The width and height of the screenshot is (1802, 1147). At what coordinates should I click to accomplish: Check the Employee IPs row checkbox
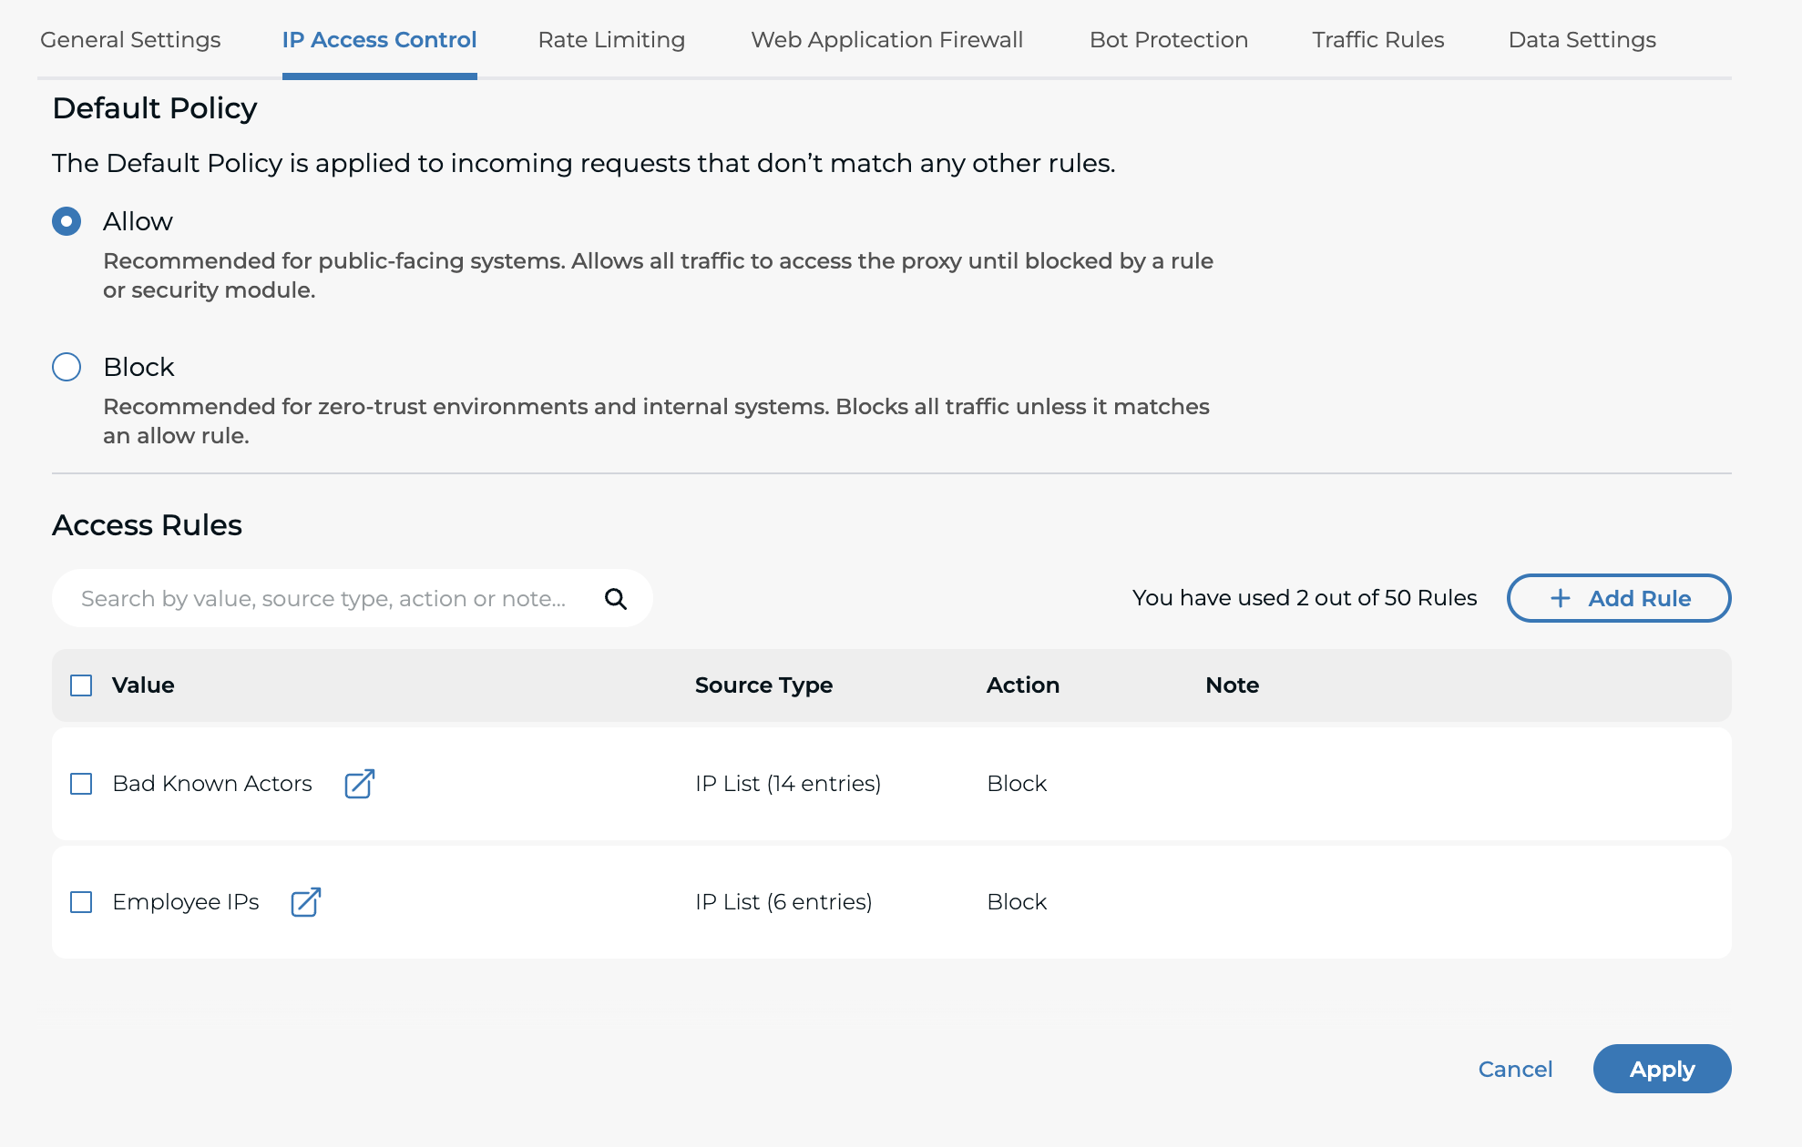(x=81, y=902)
